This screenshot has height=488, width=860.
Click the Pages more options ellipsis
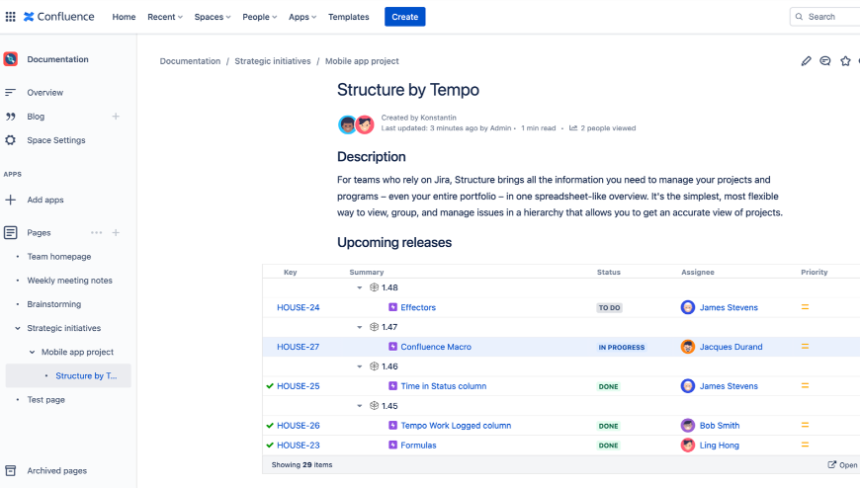tap(96, 233)
